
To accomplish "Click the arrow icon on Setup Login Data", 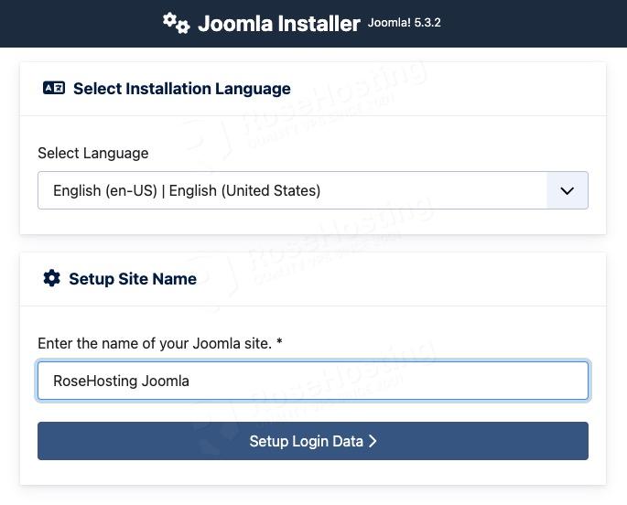I will click(x=373, y=441).
